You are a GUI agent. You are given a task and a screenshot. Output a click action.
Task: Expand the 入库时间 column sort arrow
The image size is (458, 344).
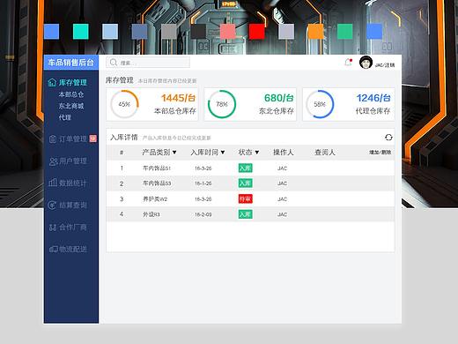223,153
